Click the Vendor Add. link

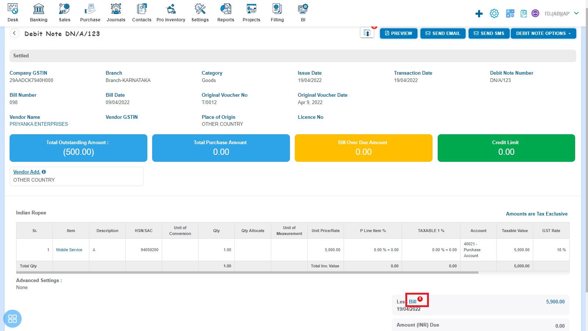[26, 172]
